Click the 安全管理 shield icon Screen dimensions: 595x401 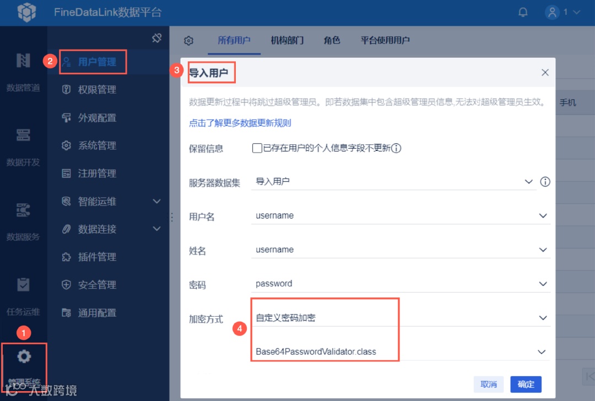coord(67,285)
